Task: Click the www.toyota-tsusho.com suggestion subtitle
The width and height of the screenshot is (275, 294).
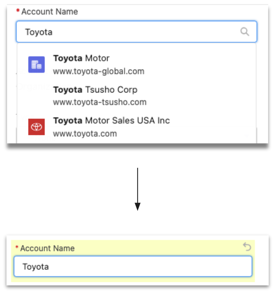Action: pos(99,102)
